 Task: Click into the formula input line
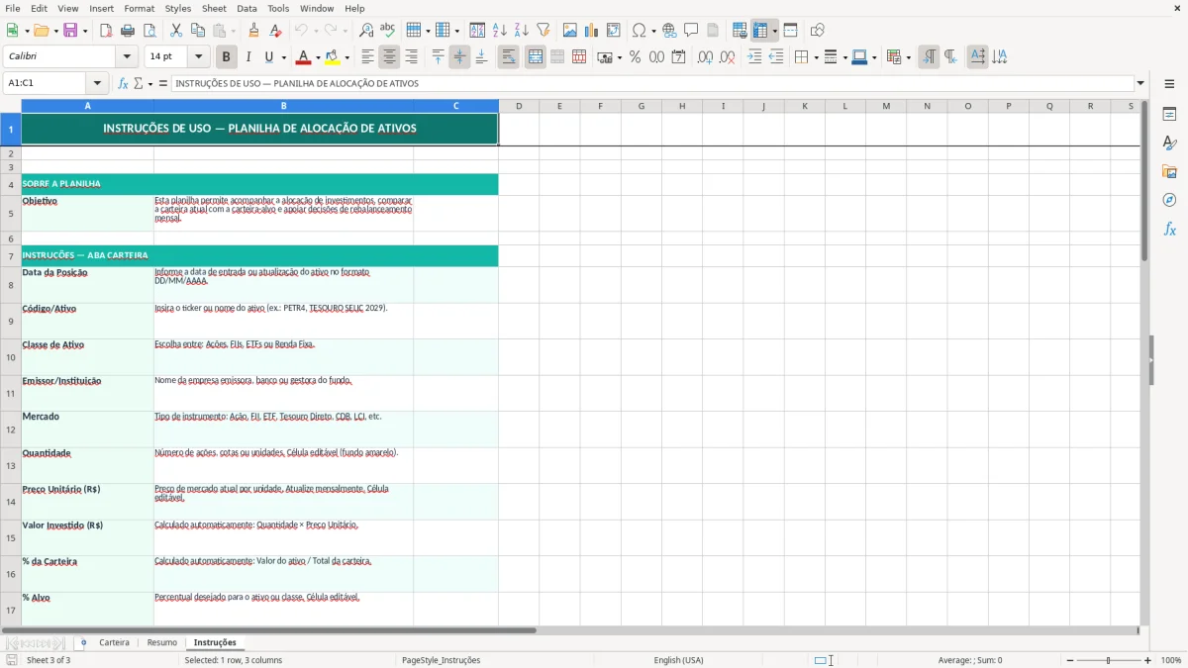pos(651,83)
